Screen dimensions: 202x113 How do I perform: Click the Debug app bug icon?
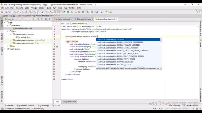[x=68, y=12]
